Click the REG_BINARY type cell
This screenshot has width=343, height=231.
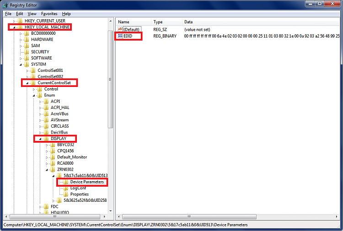(165, 36)
